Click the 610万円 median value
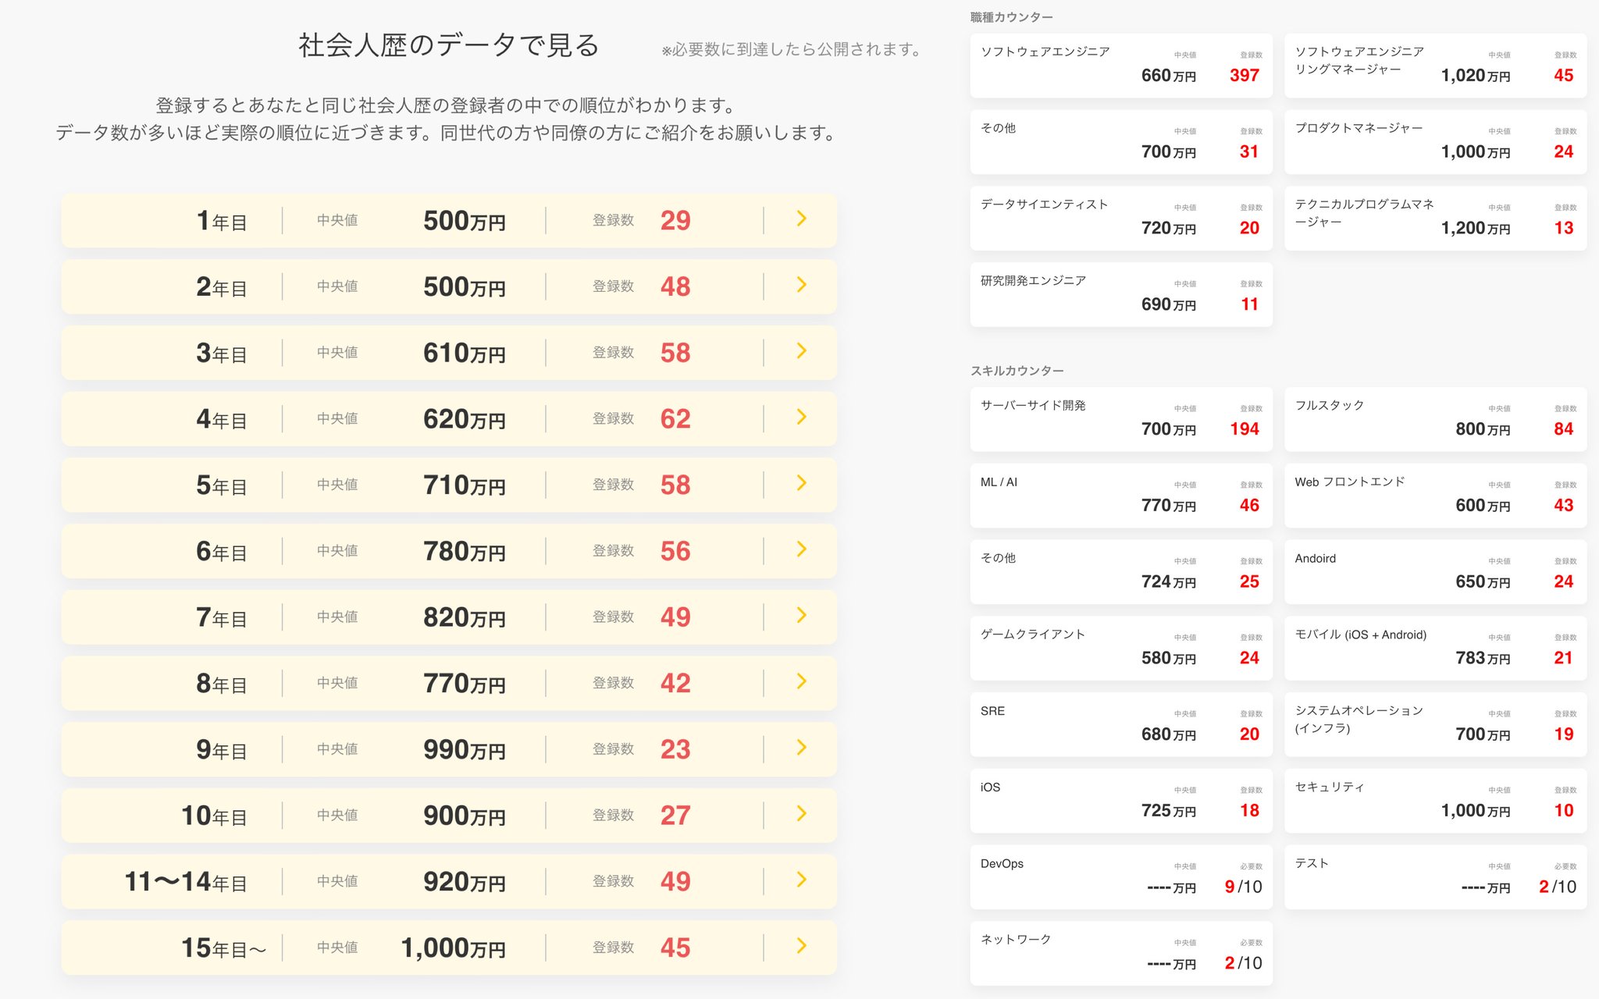Viewport: 1599px width, 999px height. point(464,353)
